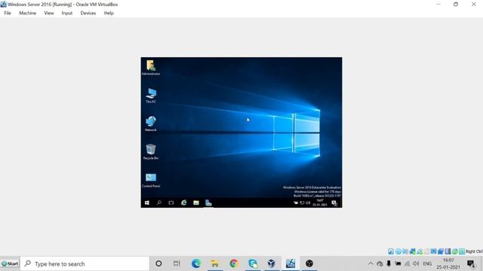Open File Explorer in the guest taskbar

pyautogui.click(x=196, y=202)
